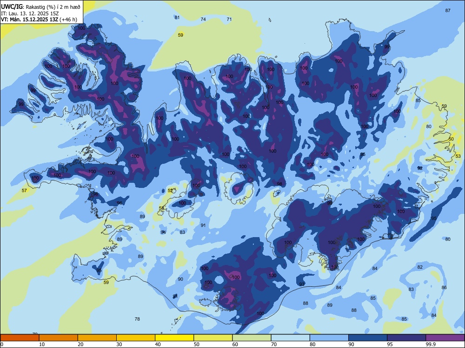The image size is (465, 348).
Task: Click the '52' value in the yellow patch
Action: point(170,191)
